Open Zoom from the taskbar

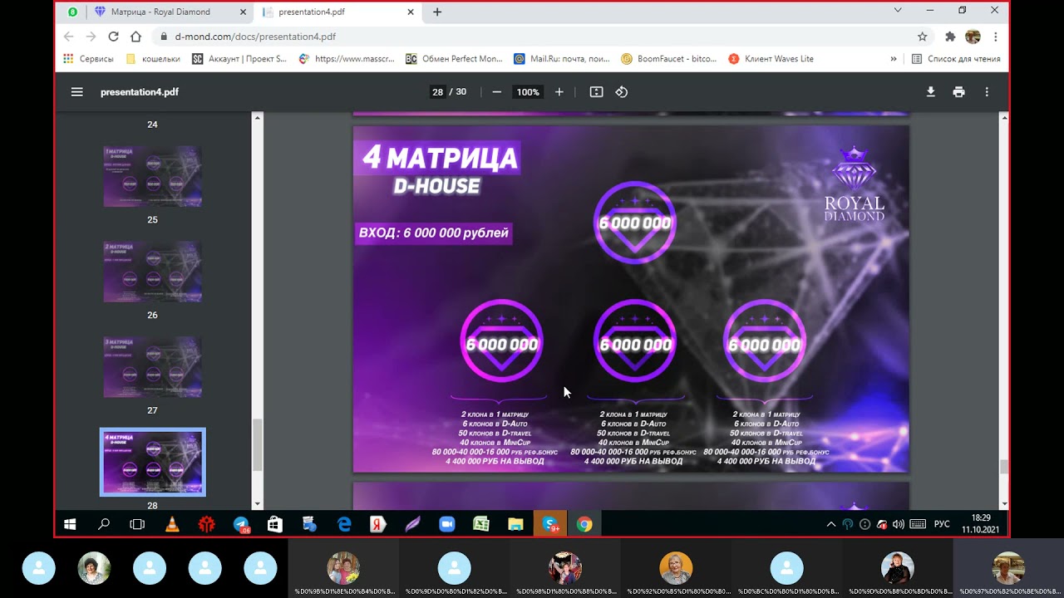[x=447, y=524]
